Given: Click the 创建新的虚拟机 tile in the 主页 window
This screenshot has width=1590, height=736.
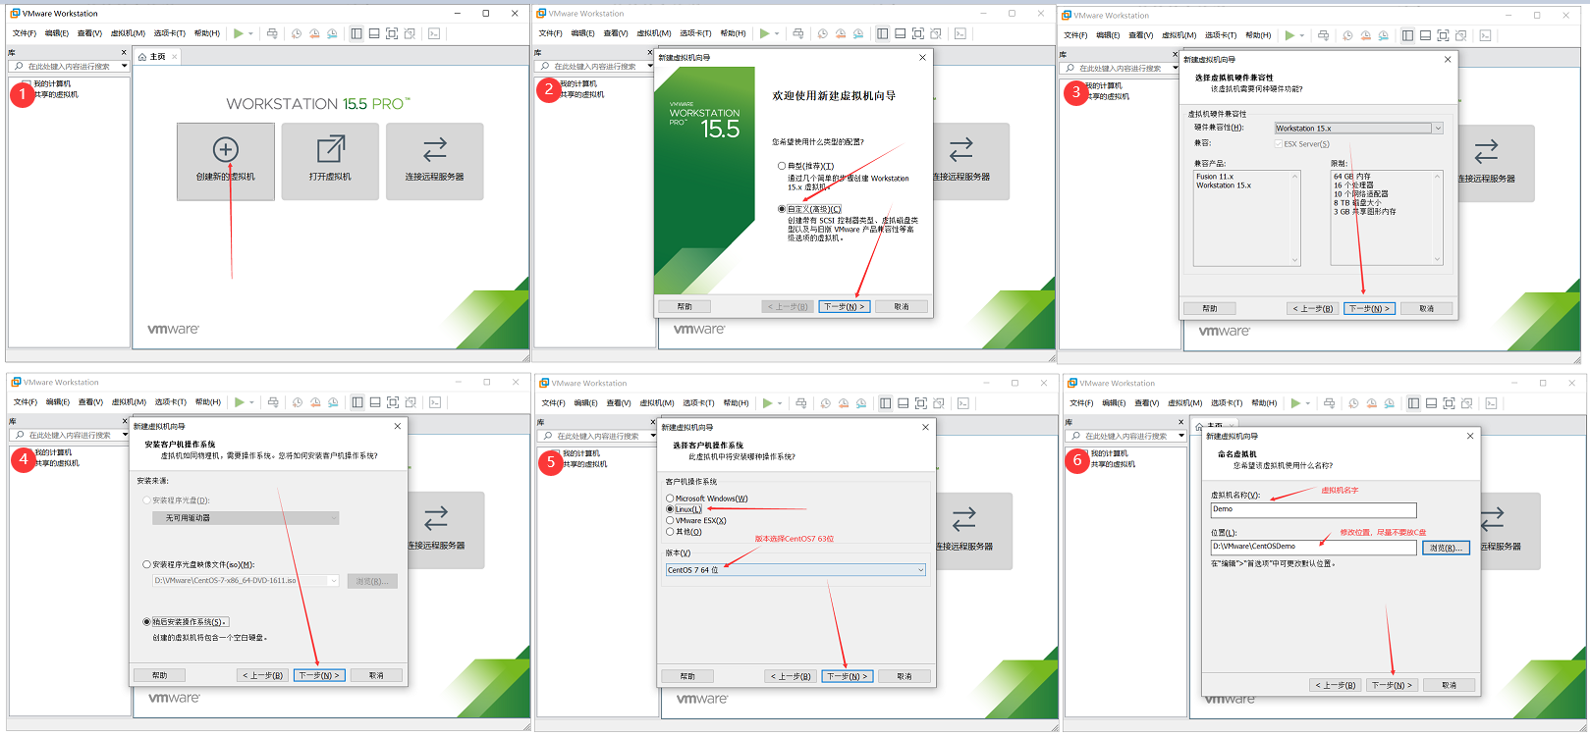Looking at the screenshot, I should 226,161.
